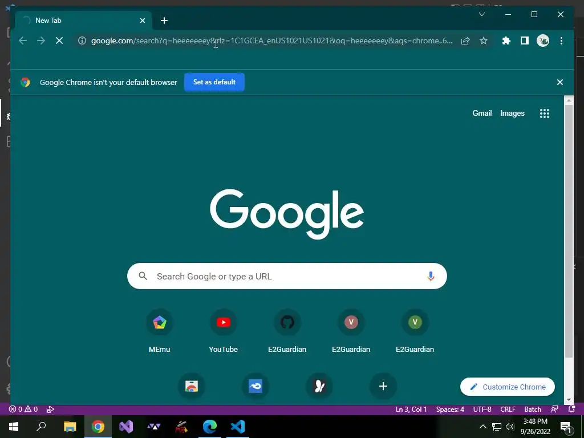Go back using the Chrome back arrow

[23, 40]
